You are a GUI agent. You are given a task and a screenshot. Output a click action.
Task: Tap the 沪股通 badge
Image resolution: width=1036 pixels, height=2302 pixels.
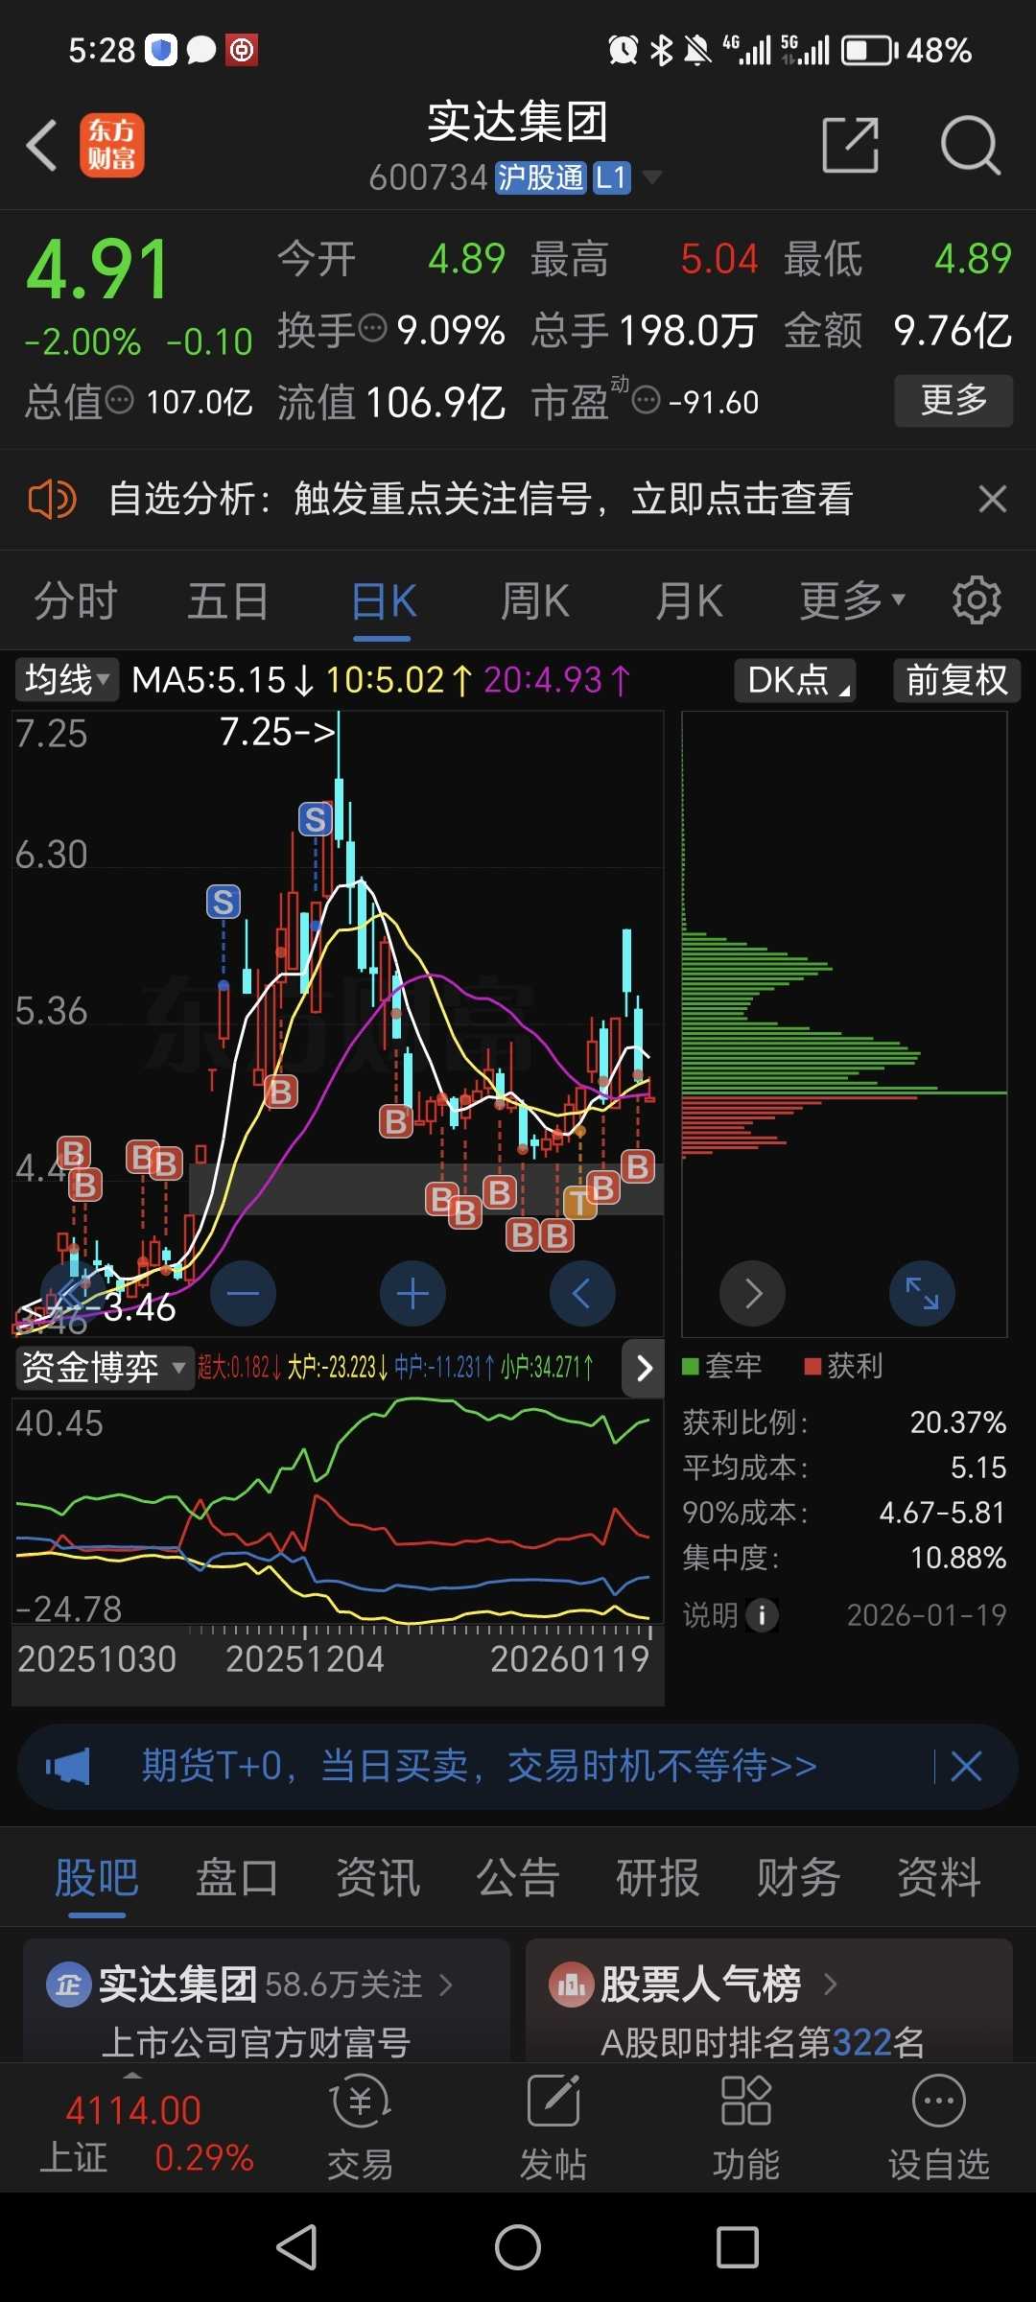coord(540,177)
